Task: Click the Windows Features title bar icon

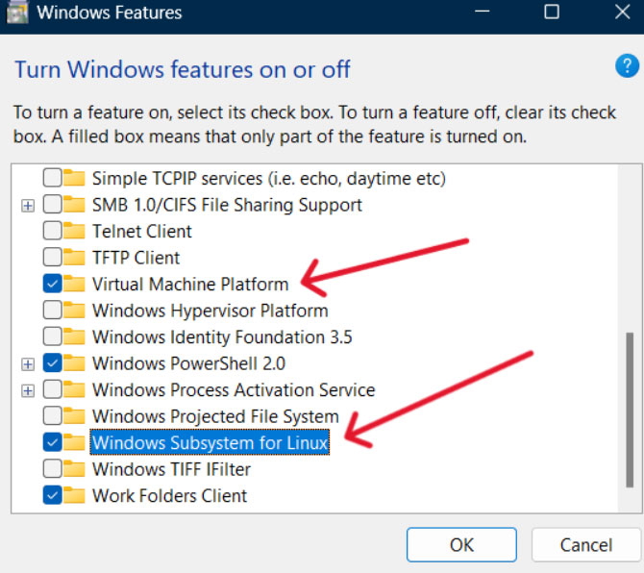Action: pyautogui.click(x=17, y=12)
